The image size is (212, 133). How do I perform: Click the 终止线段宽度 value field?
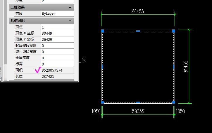[58, 52]
